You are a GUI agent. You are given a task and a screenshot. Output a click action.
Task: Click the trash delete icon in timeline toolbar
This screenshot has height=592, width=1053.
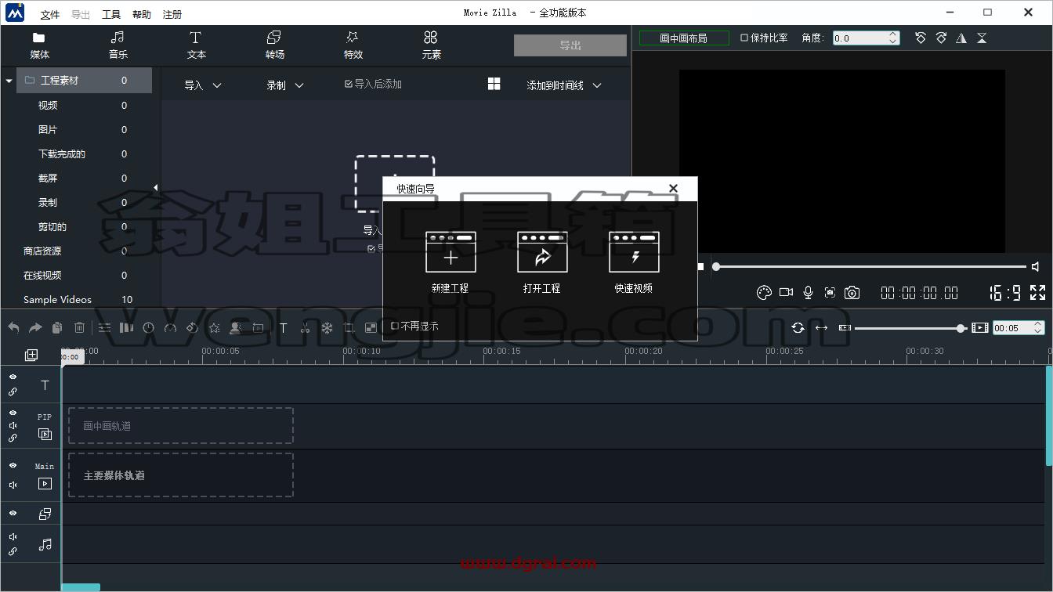(79, 327)
